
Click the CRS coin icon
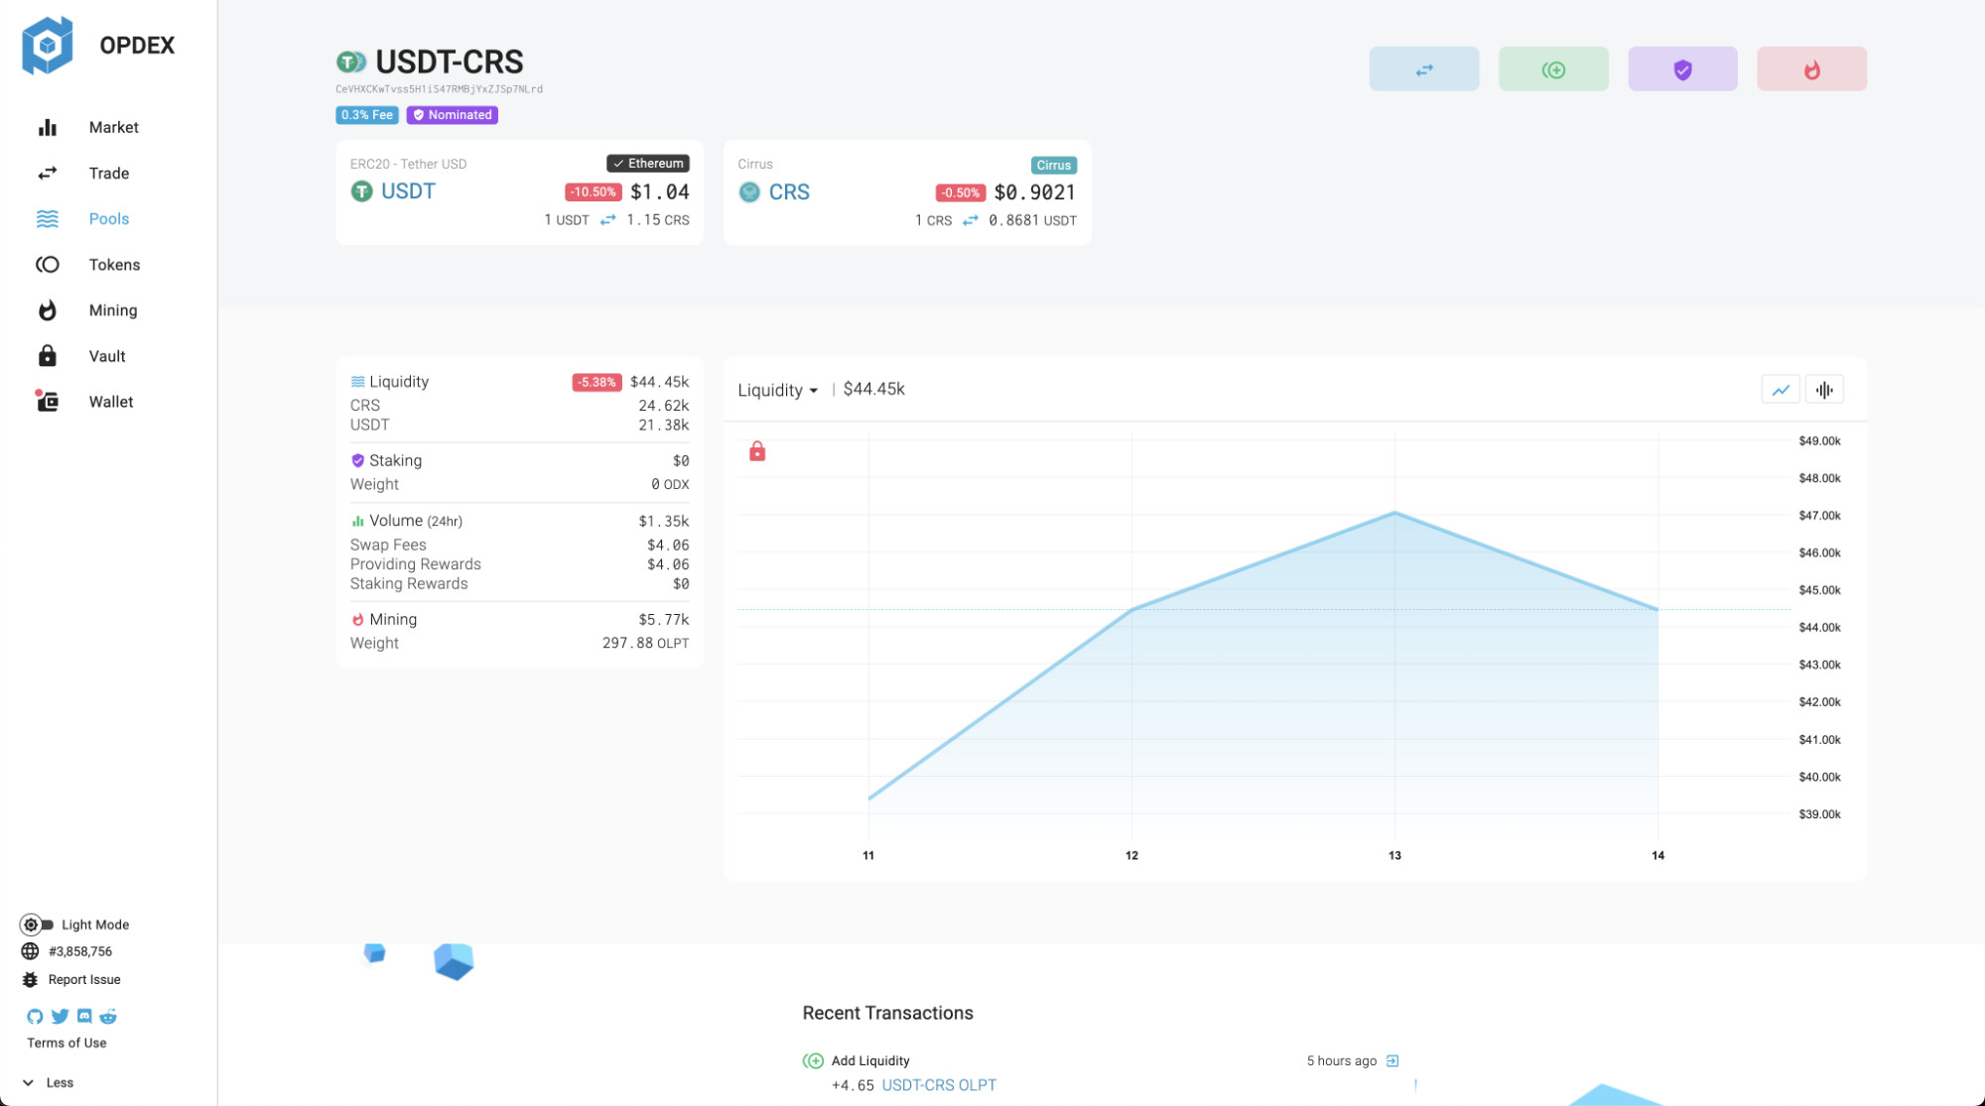(x=749, y=191)
